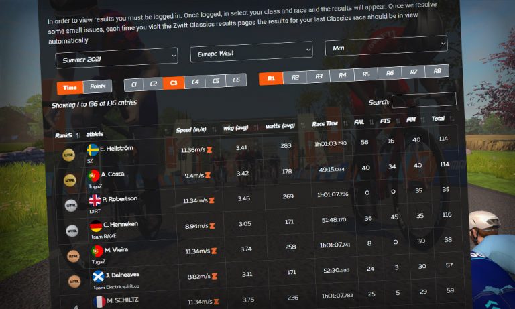Click the UK flag beside P. Robertson
Viewport: 515px width, 309px height.
coord(95,200)
